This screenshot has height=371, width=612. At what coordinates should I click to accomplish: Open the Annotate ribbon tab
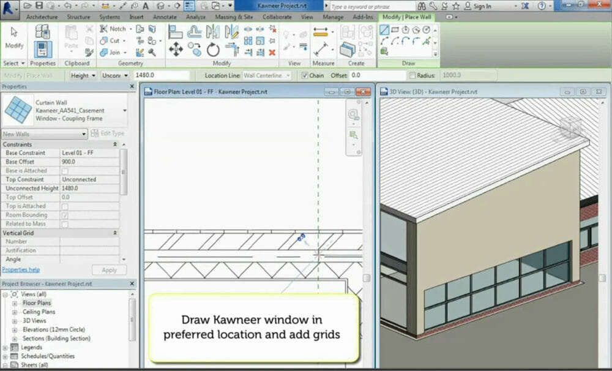164,17
